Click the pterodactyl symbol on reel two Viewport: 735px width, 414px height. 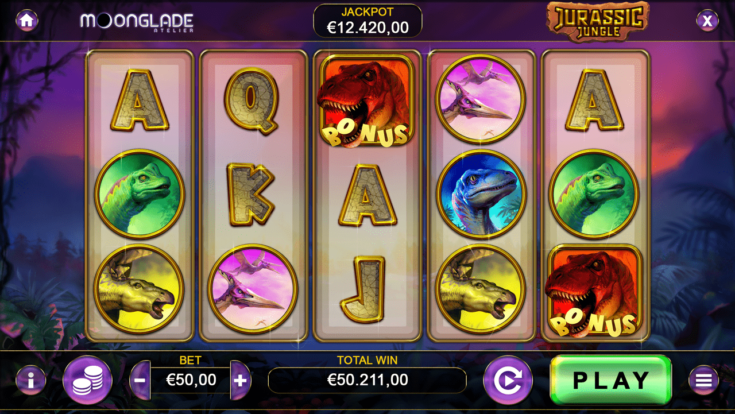253,289
